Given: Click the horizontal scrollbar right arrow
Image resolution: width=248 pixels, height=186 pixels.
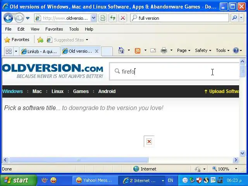Looking at the screenshot, I should click(x=236, y=160).
